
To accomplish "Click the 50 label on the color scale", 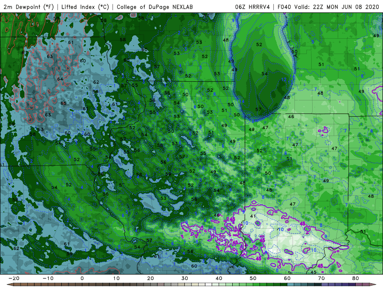I will (253, 278).
